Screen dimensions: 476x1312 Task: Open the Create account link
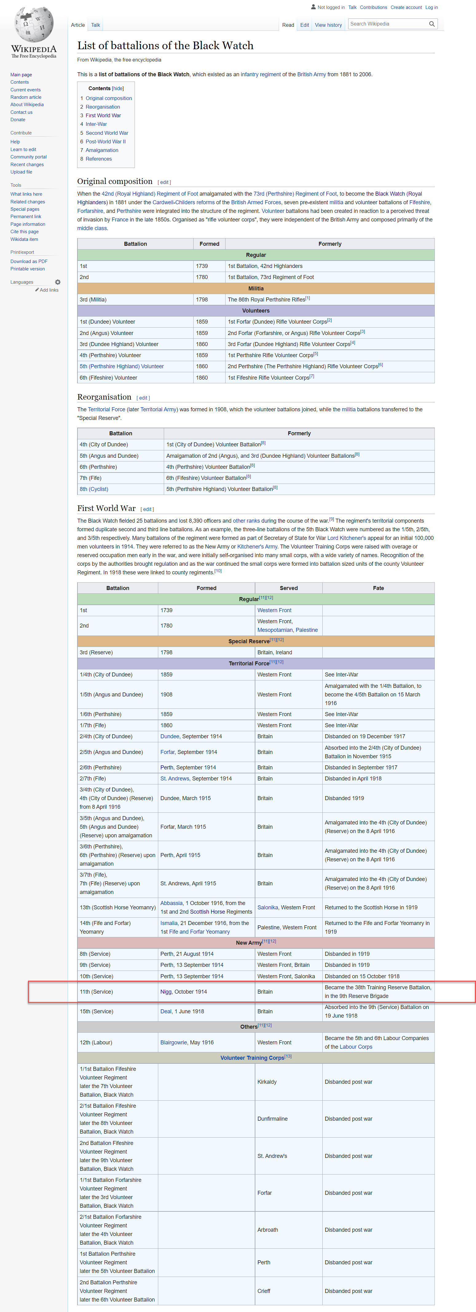tap(406, 7)
